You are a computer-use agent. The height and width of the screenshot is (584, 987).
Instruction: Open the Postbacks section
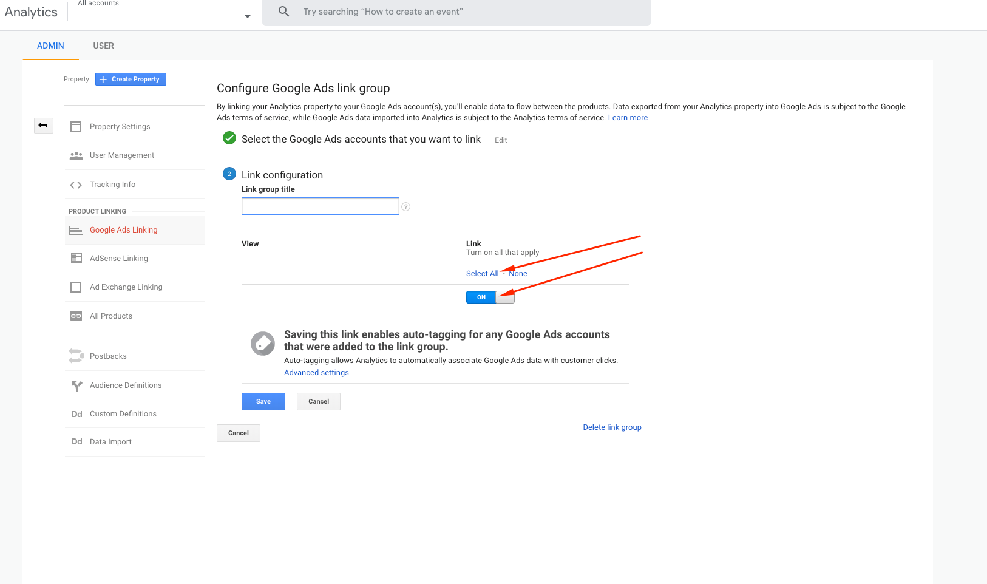(107, 356)
